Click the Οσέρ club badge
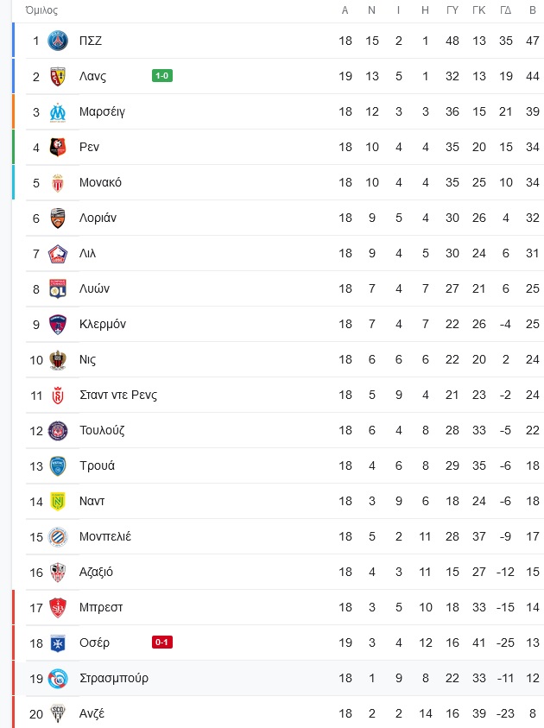The width and height of the screenshot is (544, 728). 58,643
